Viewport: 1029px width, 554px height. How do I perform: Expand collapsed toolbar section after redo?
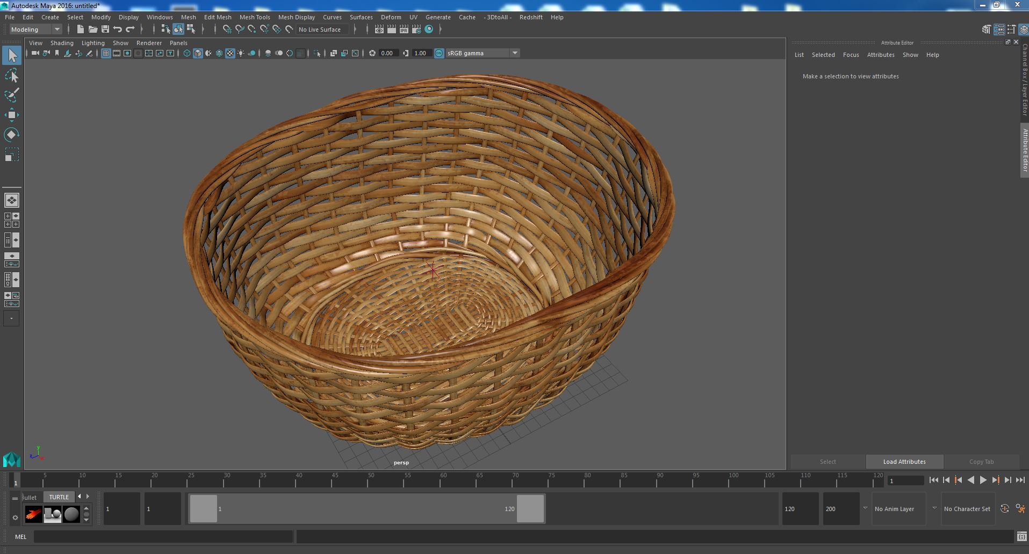[x=142, y=30]
